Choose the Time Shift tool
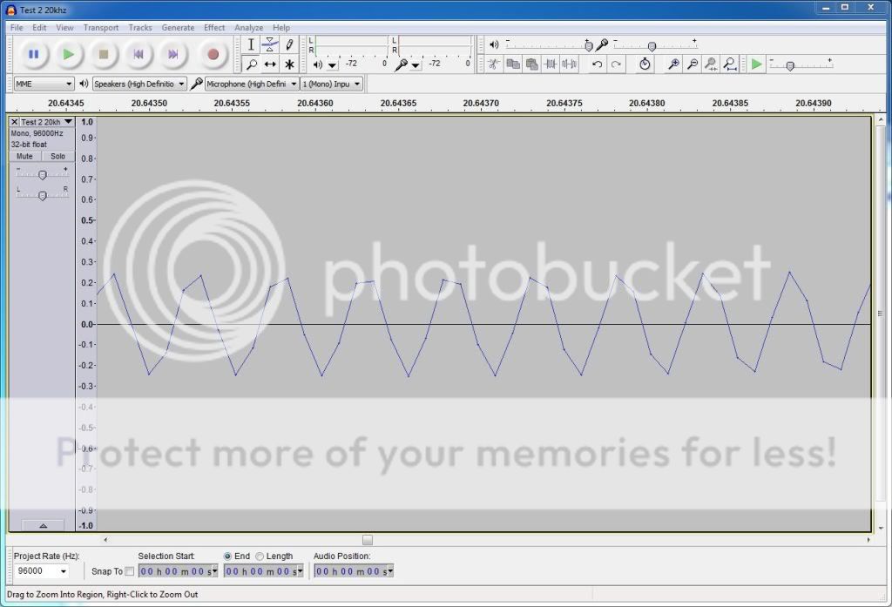Viewport: 892px width, 607px height. coord(270,64)
